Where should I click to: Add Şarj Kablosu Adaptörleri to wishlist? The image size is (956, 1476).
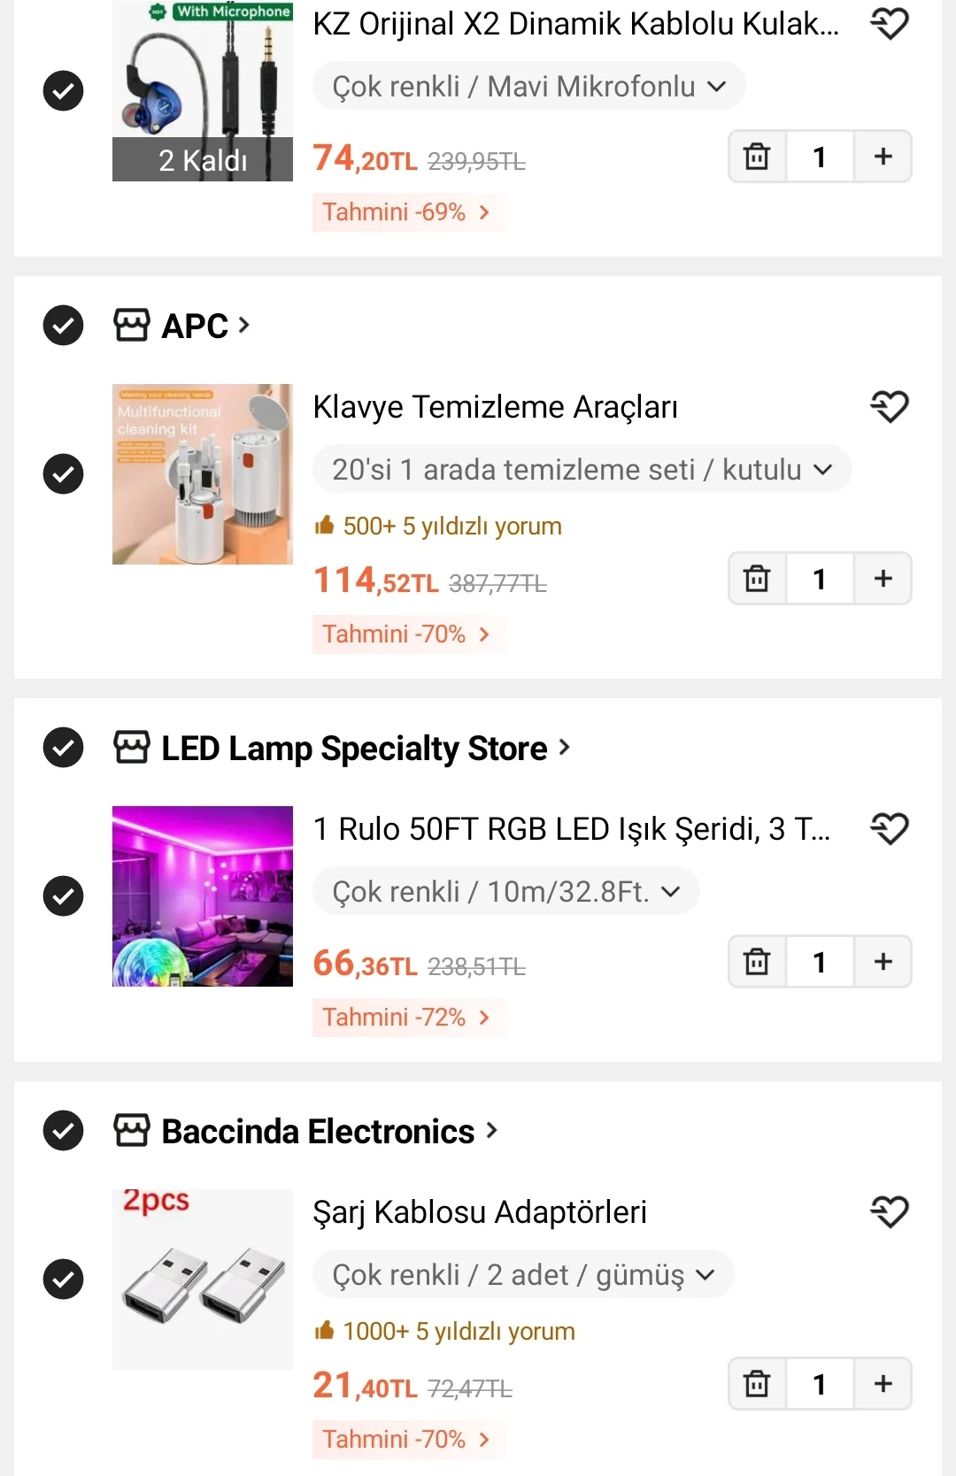[890, 1212]
